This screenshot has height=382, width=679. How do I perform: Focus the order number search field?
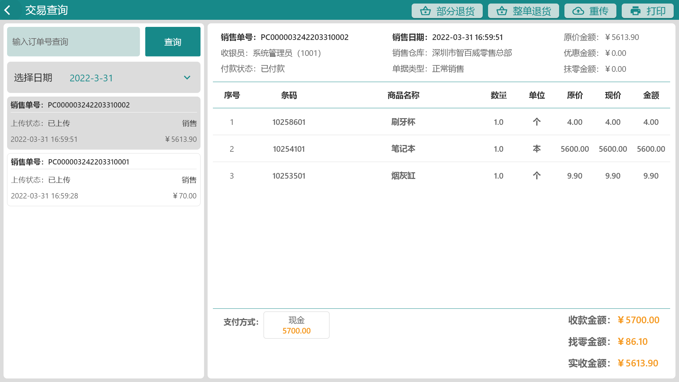click(x=74, y=42)
